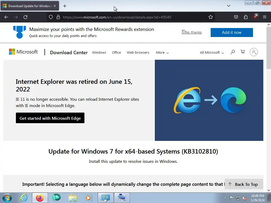271x203 pixels.
Task: Sign in via the account avatar icon
Action: point(254,52)
